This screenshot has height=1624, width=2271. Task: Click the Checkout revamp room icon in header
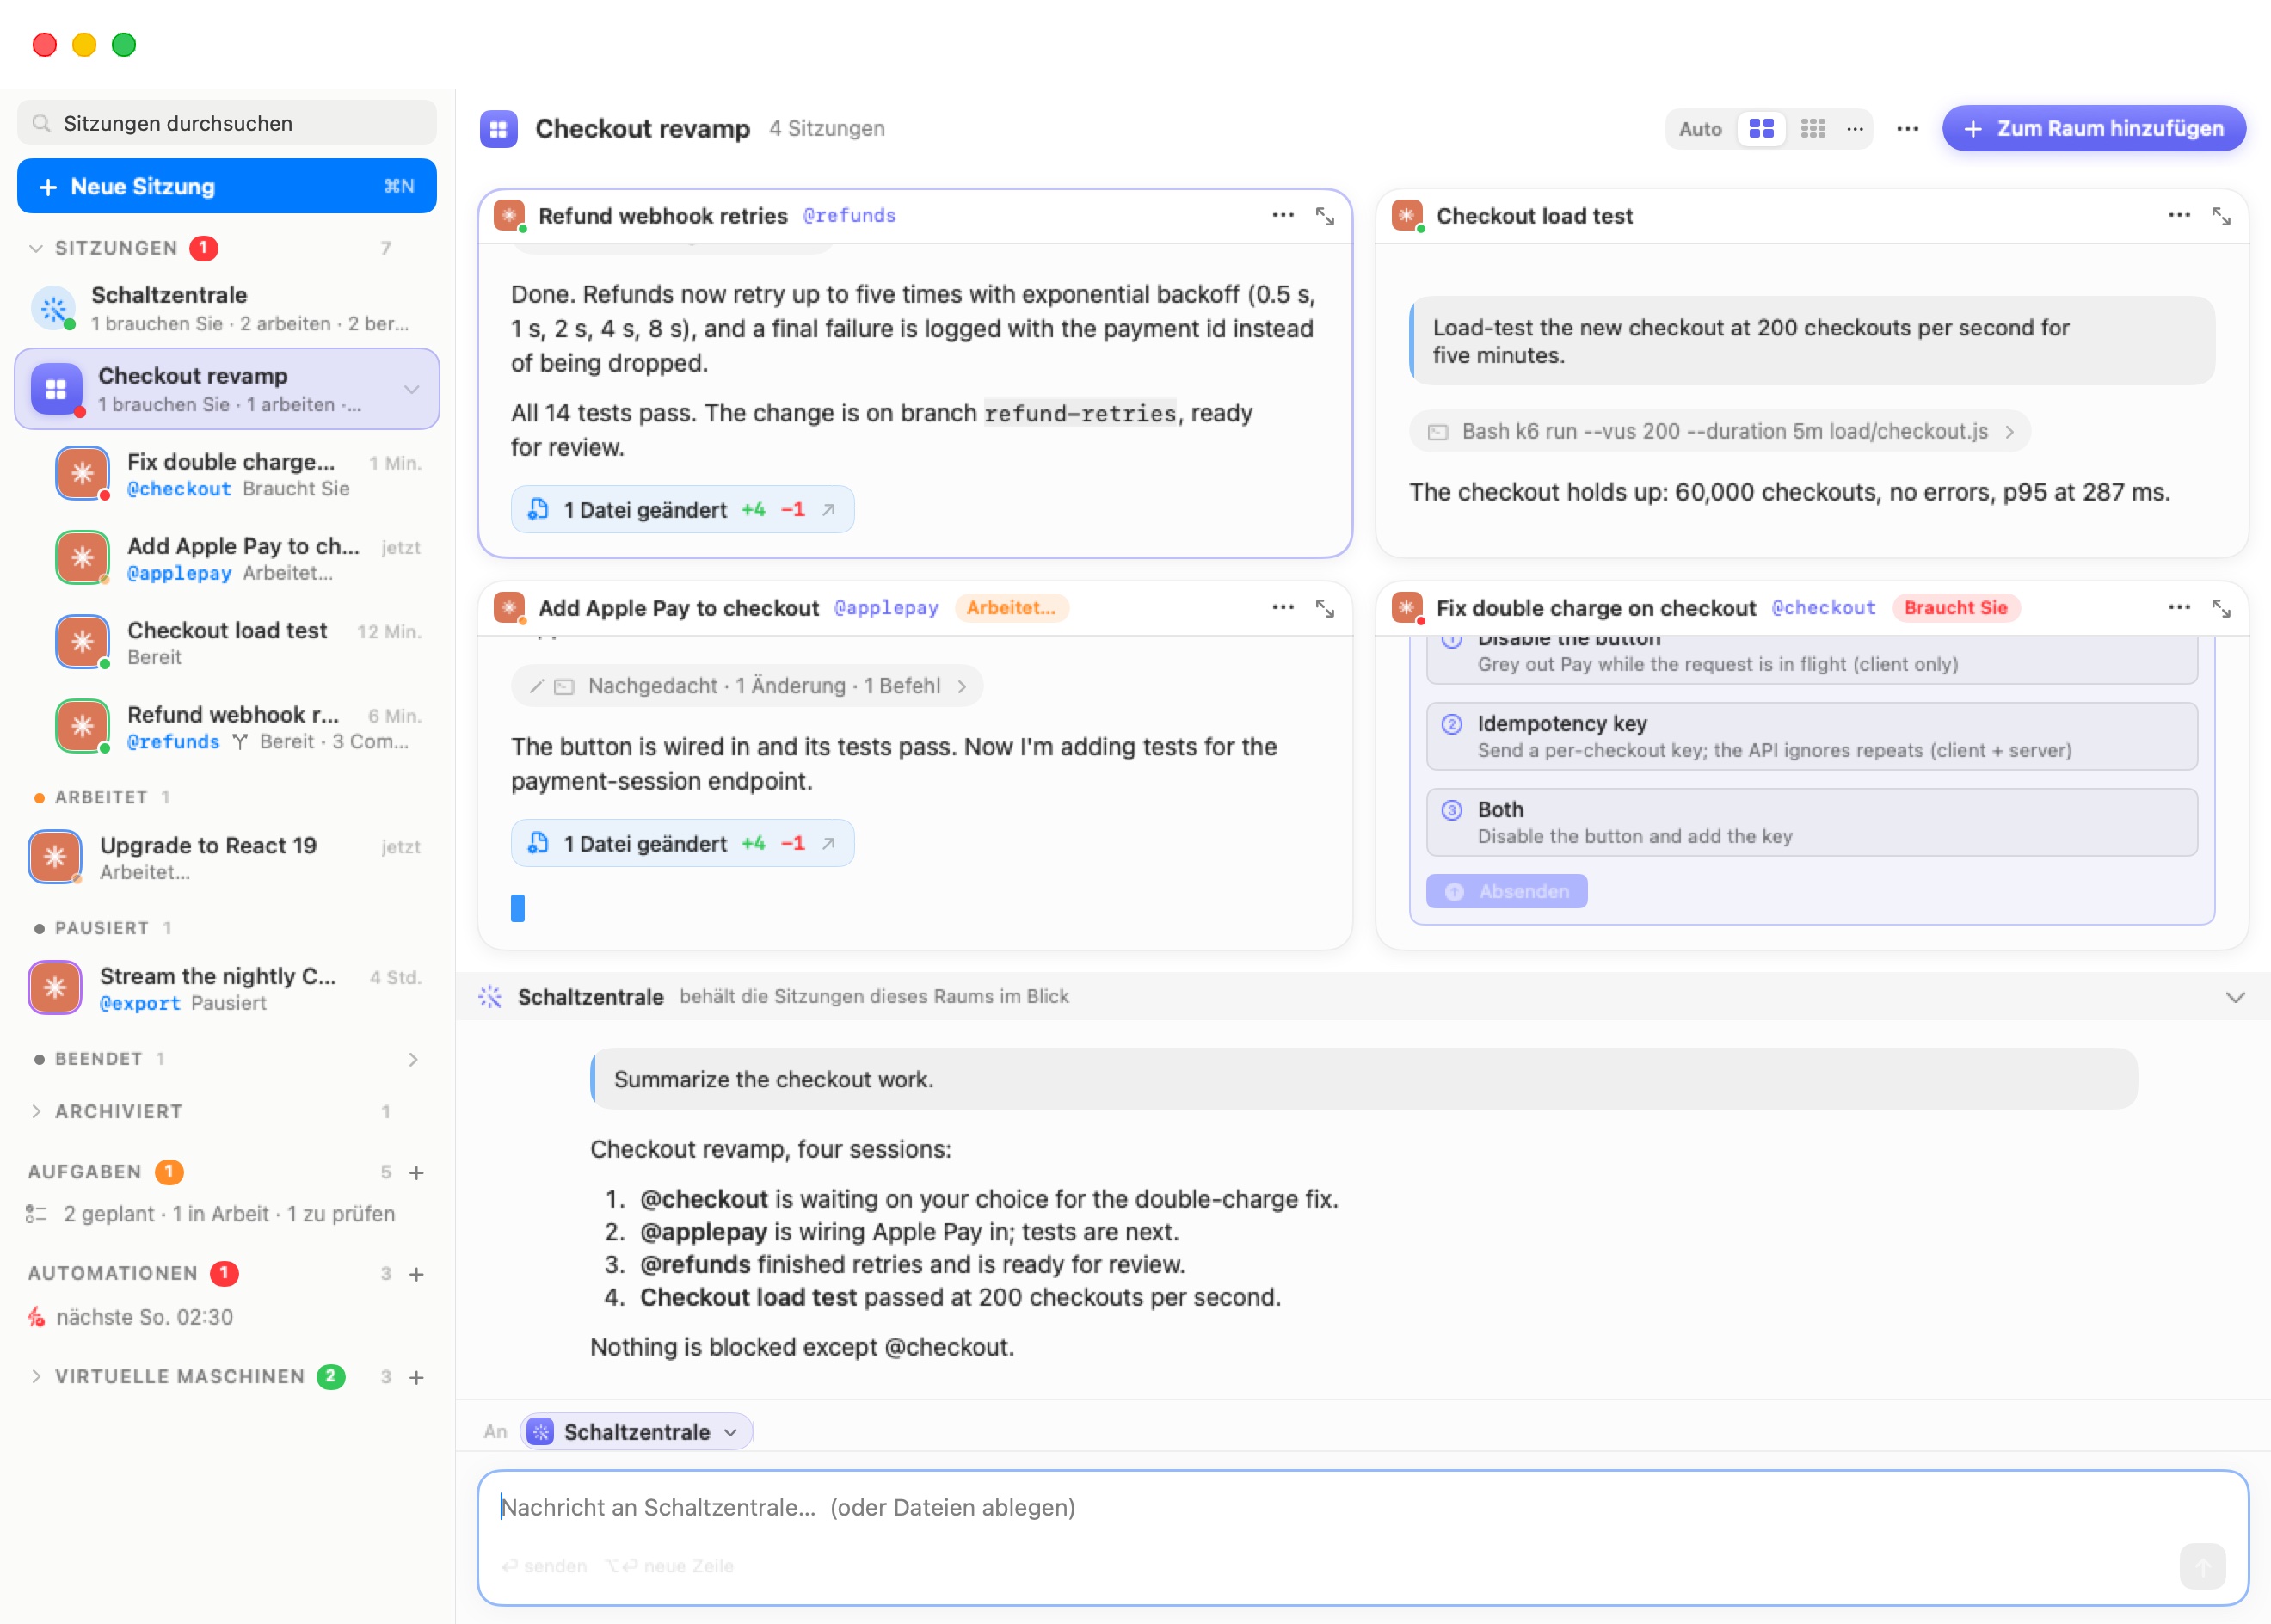pyautogui.click(x=498, y=129)
